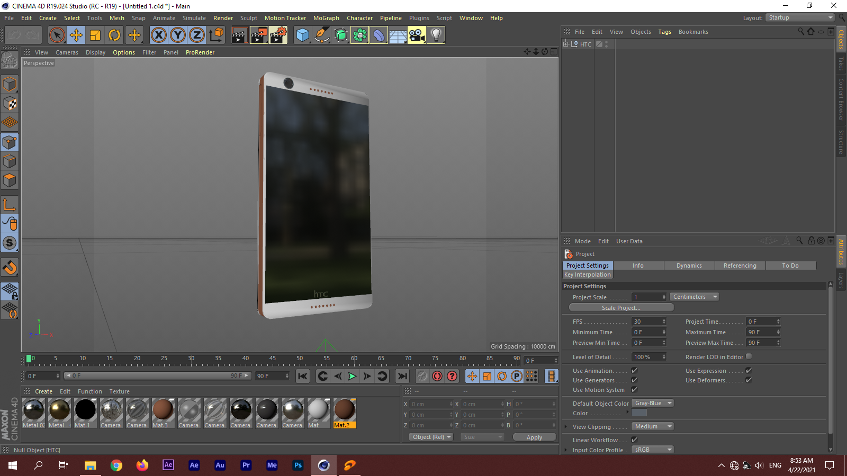The width and height of the screenshot is (847, 476).
Task: Open Edit Render Settings icon
Action: 278,35
